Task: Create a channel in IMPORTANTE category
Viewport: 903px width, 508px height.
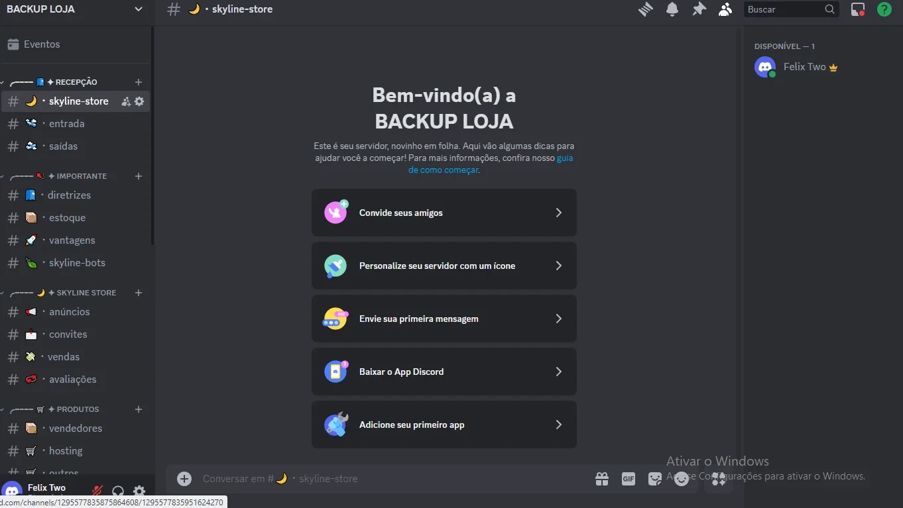Action: pyautogui.click(x=139, y=176)
